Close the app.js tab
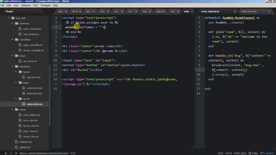The height and width of the screenshot is (155, 276). (x=164, y=12)
